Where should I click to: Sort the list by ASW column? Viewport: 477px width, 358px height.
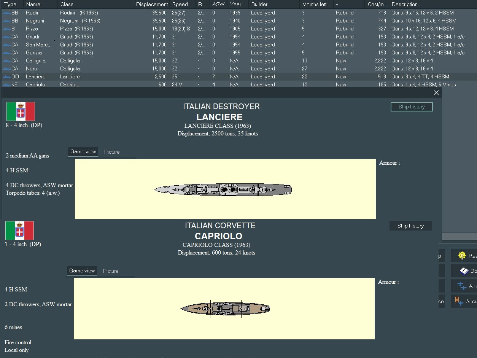(x=219, y=4)
